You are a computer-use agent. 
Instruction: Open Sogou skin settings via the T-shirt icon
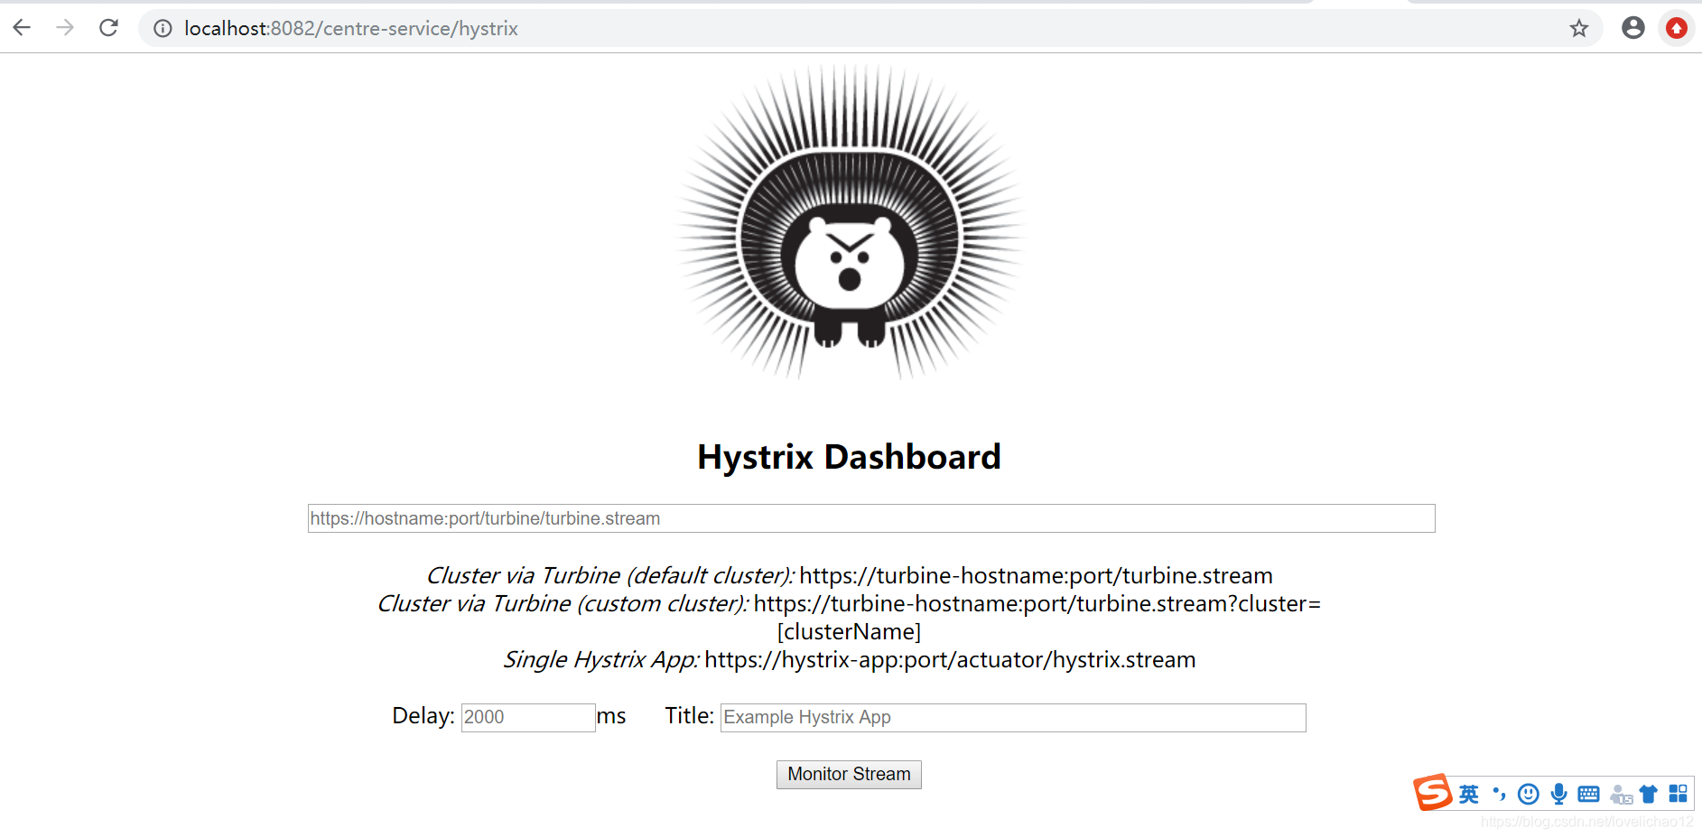pyautogui.click(x=1649, y=794)
